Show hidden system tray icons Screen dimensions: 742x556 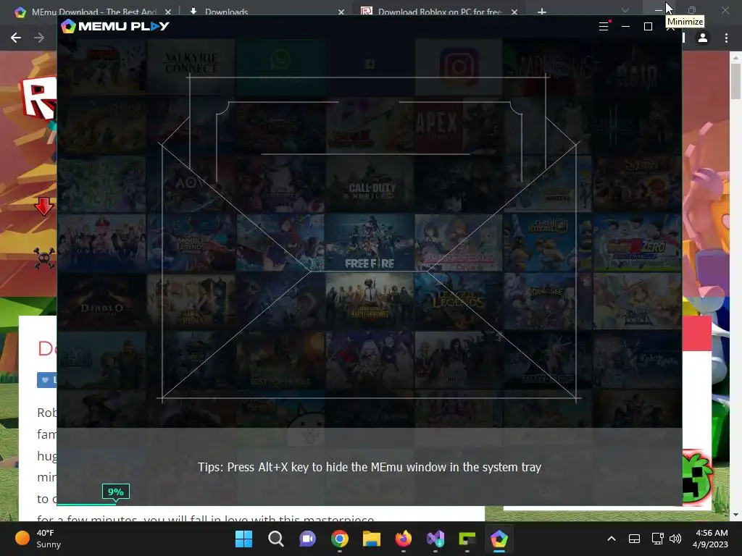(612, 539)
